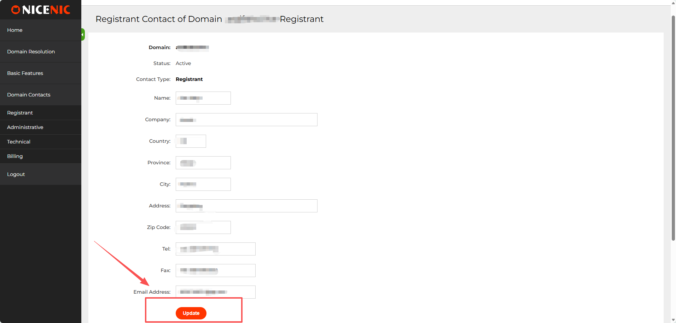
Task: Click the NiceNIC logo
Action: tap(41, 10)
